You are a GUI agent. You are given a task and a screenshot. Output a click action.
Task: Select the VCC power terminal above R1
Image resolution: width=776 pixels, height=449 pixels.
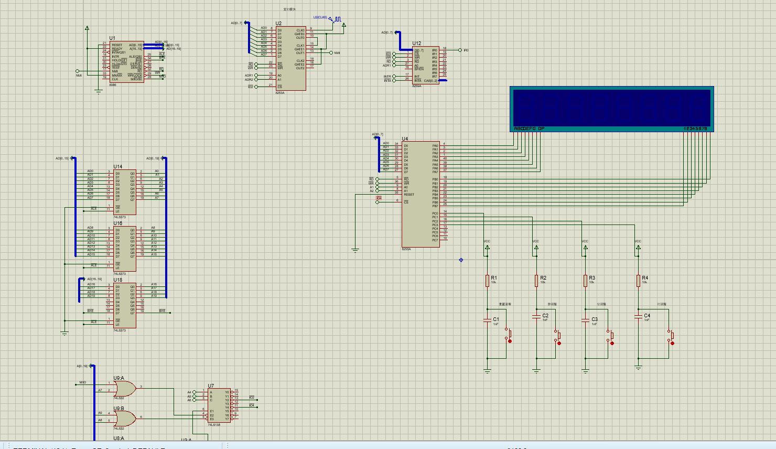(x=487, y=247)
